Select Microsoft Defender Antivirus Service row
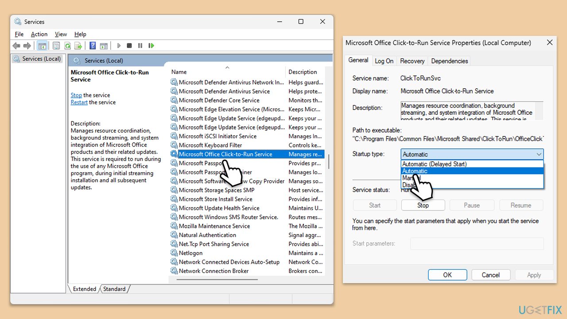Viewport: 567px width, 319px height. click(x=247, y=91)
